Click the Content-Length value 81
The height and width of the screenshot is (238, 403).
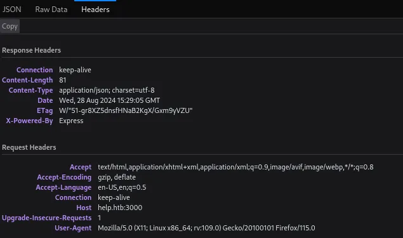pyautogui.click(x=63, y=80)
